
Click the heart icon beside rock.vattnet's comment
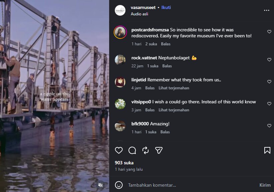pyautogui.click(x=269, y=60)
